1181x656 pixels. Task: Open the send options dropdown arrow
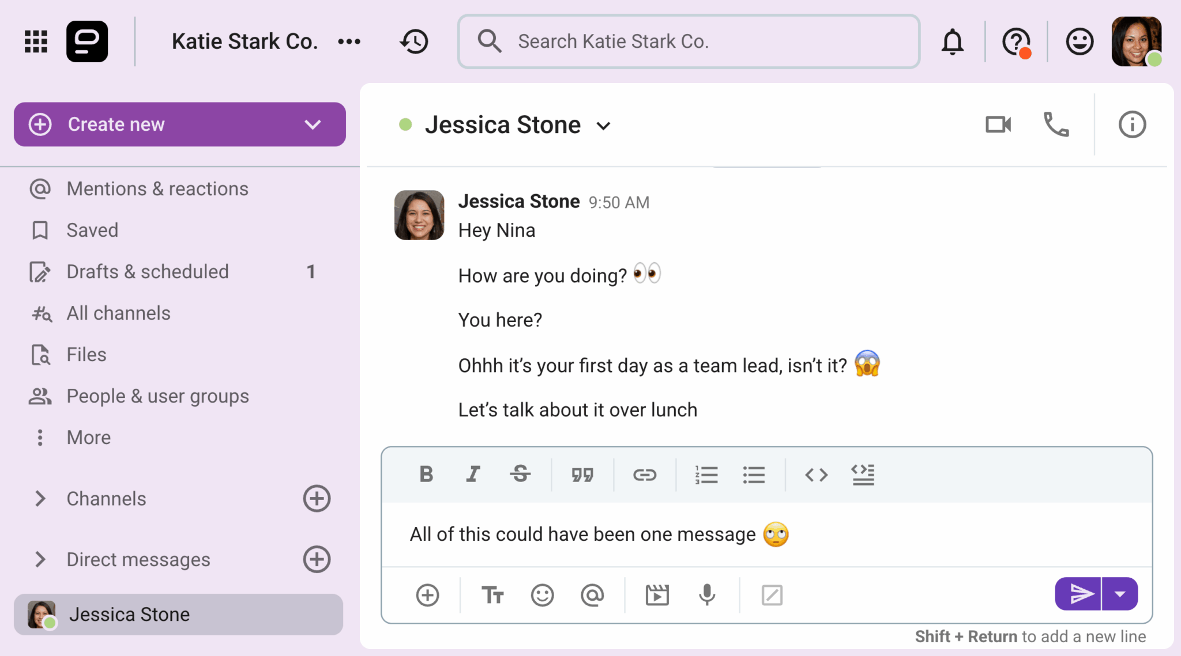click(1120, 594)
